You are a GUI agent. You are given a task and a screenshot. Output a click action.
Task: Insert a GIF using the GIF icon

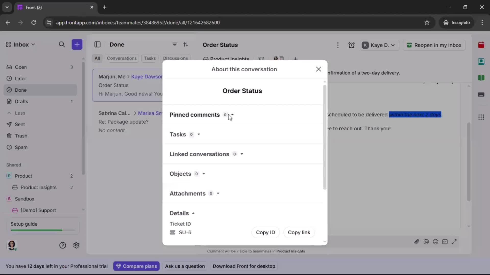(445, 242)
